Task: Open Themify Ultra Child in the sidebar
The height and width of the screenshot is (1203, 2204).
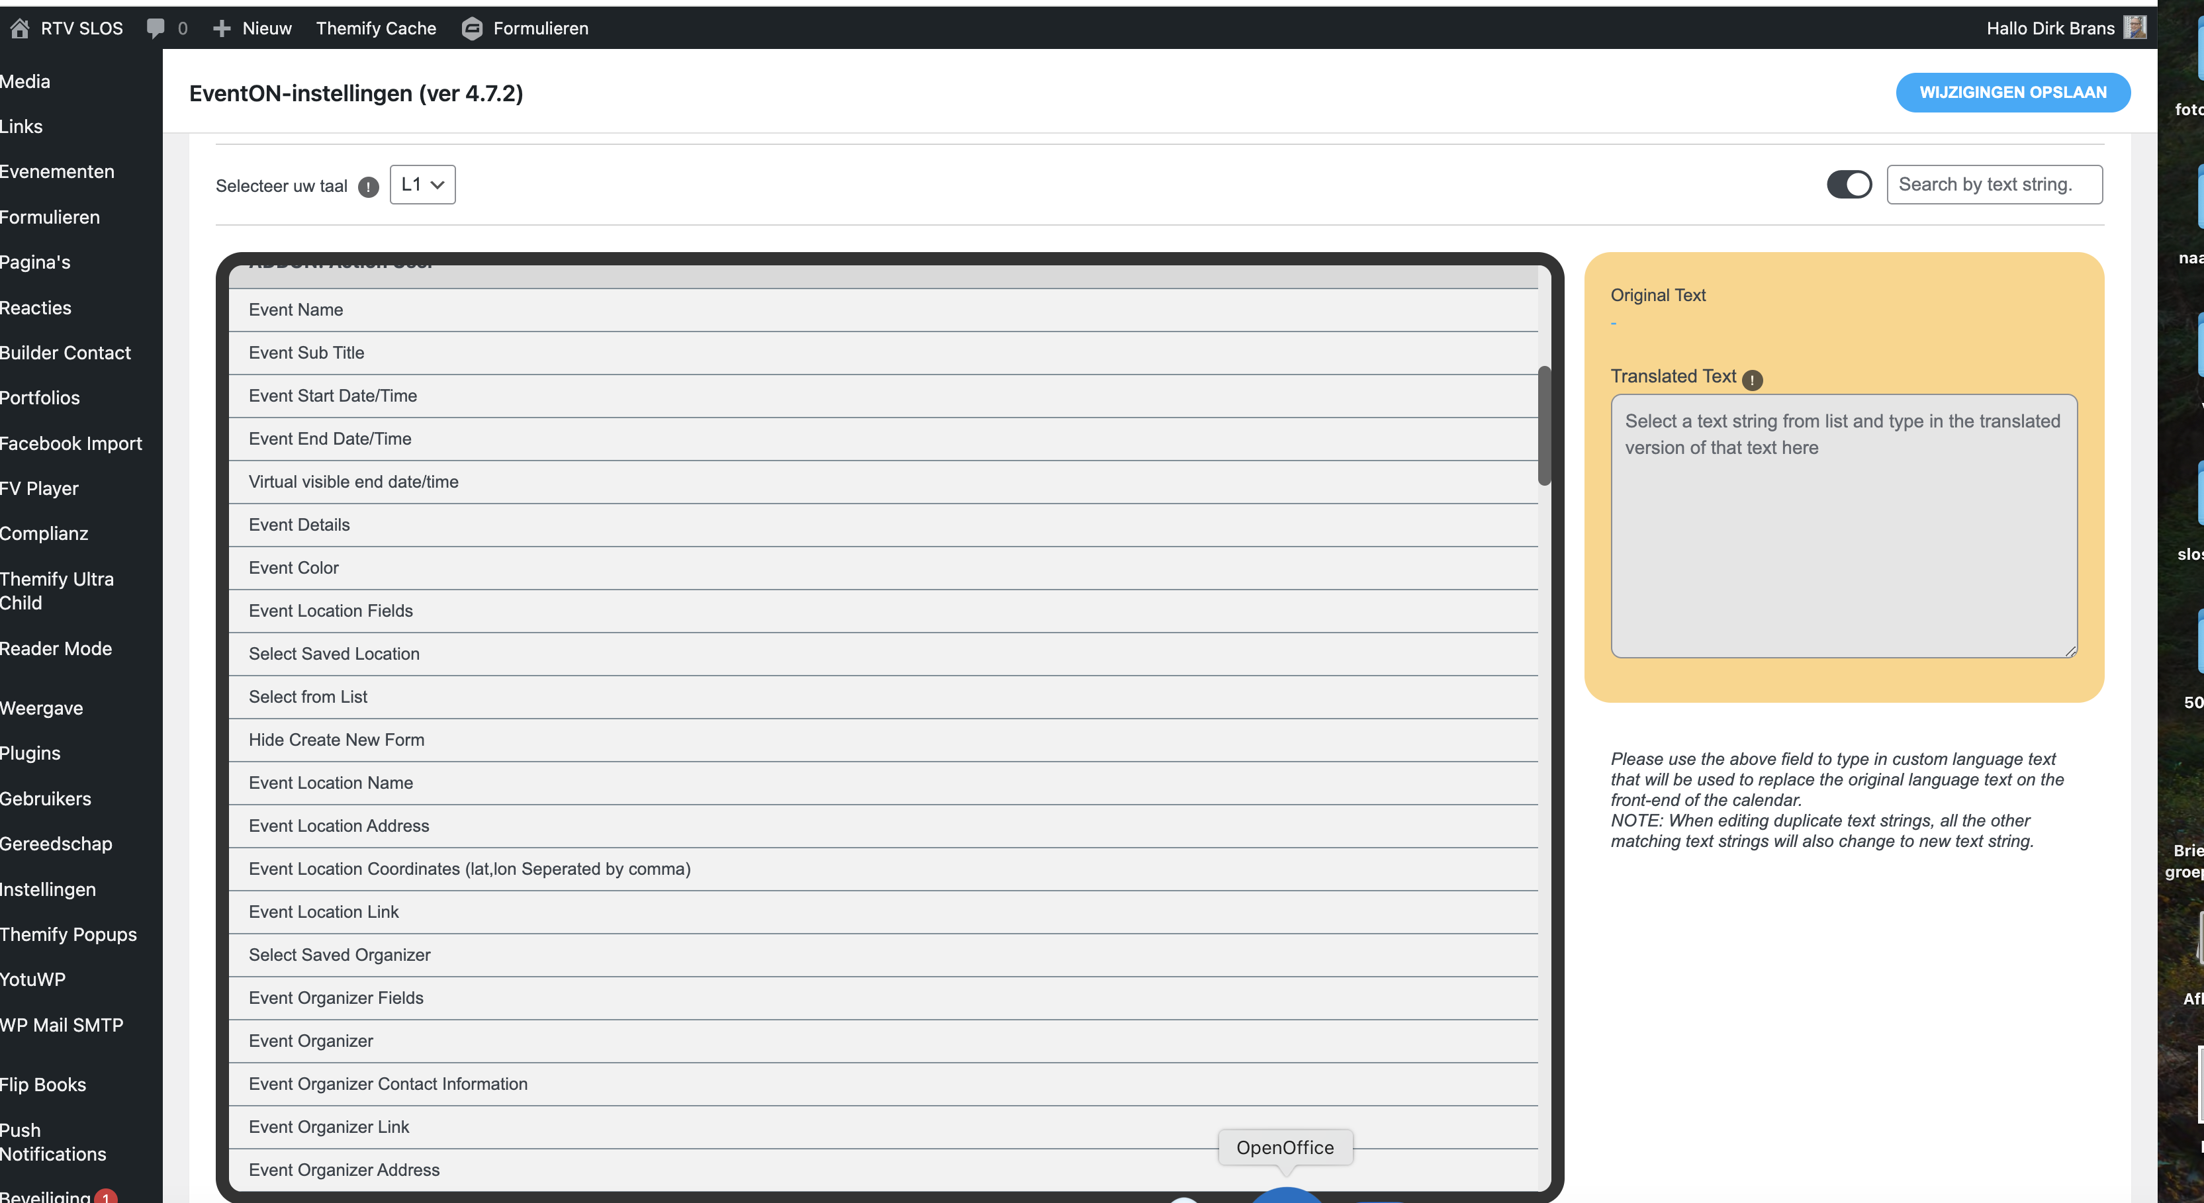Action: click(58, 590)
